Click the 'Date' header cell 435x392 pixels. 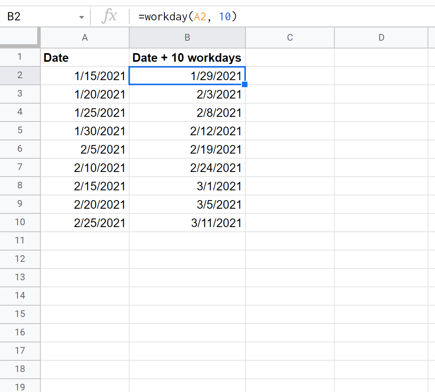85,58
